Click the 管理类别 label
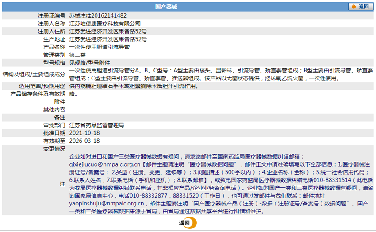The image size is (376, 232). (54, 55)
